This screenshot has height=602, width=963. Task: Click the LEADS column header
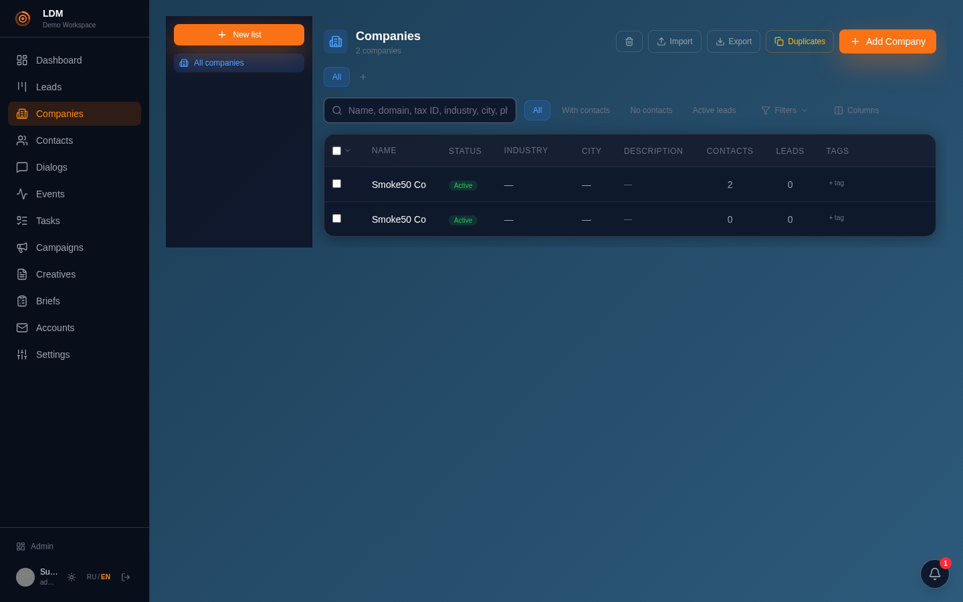click(x=790, y=151)
